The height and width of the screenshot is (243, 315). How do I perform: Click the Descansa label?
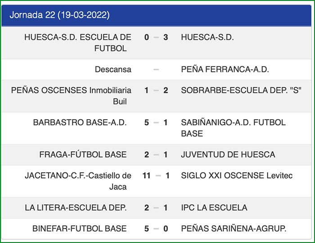coord(113,69)
